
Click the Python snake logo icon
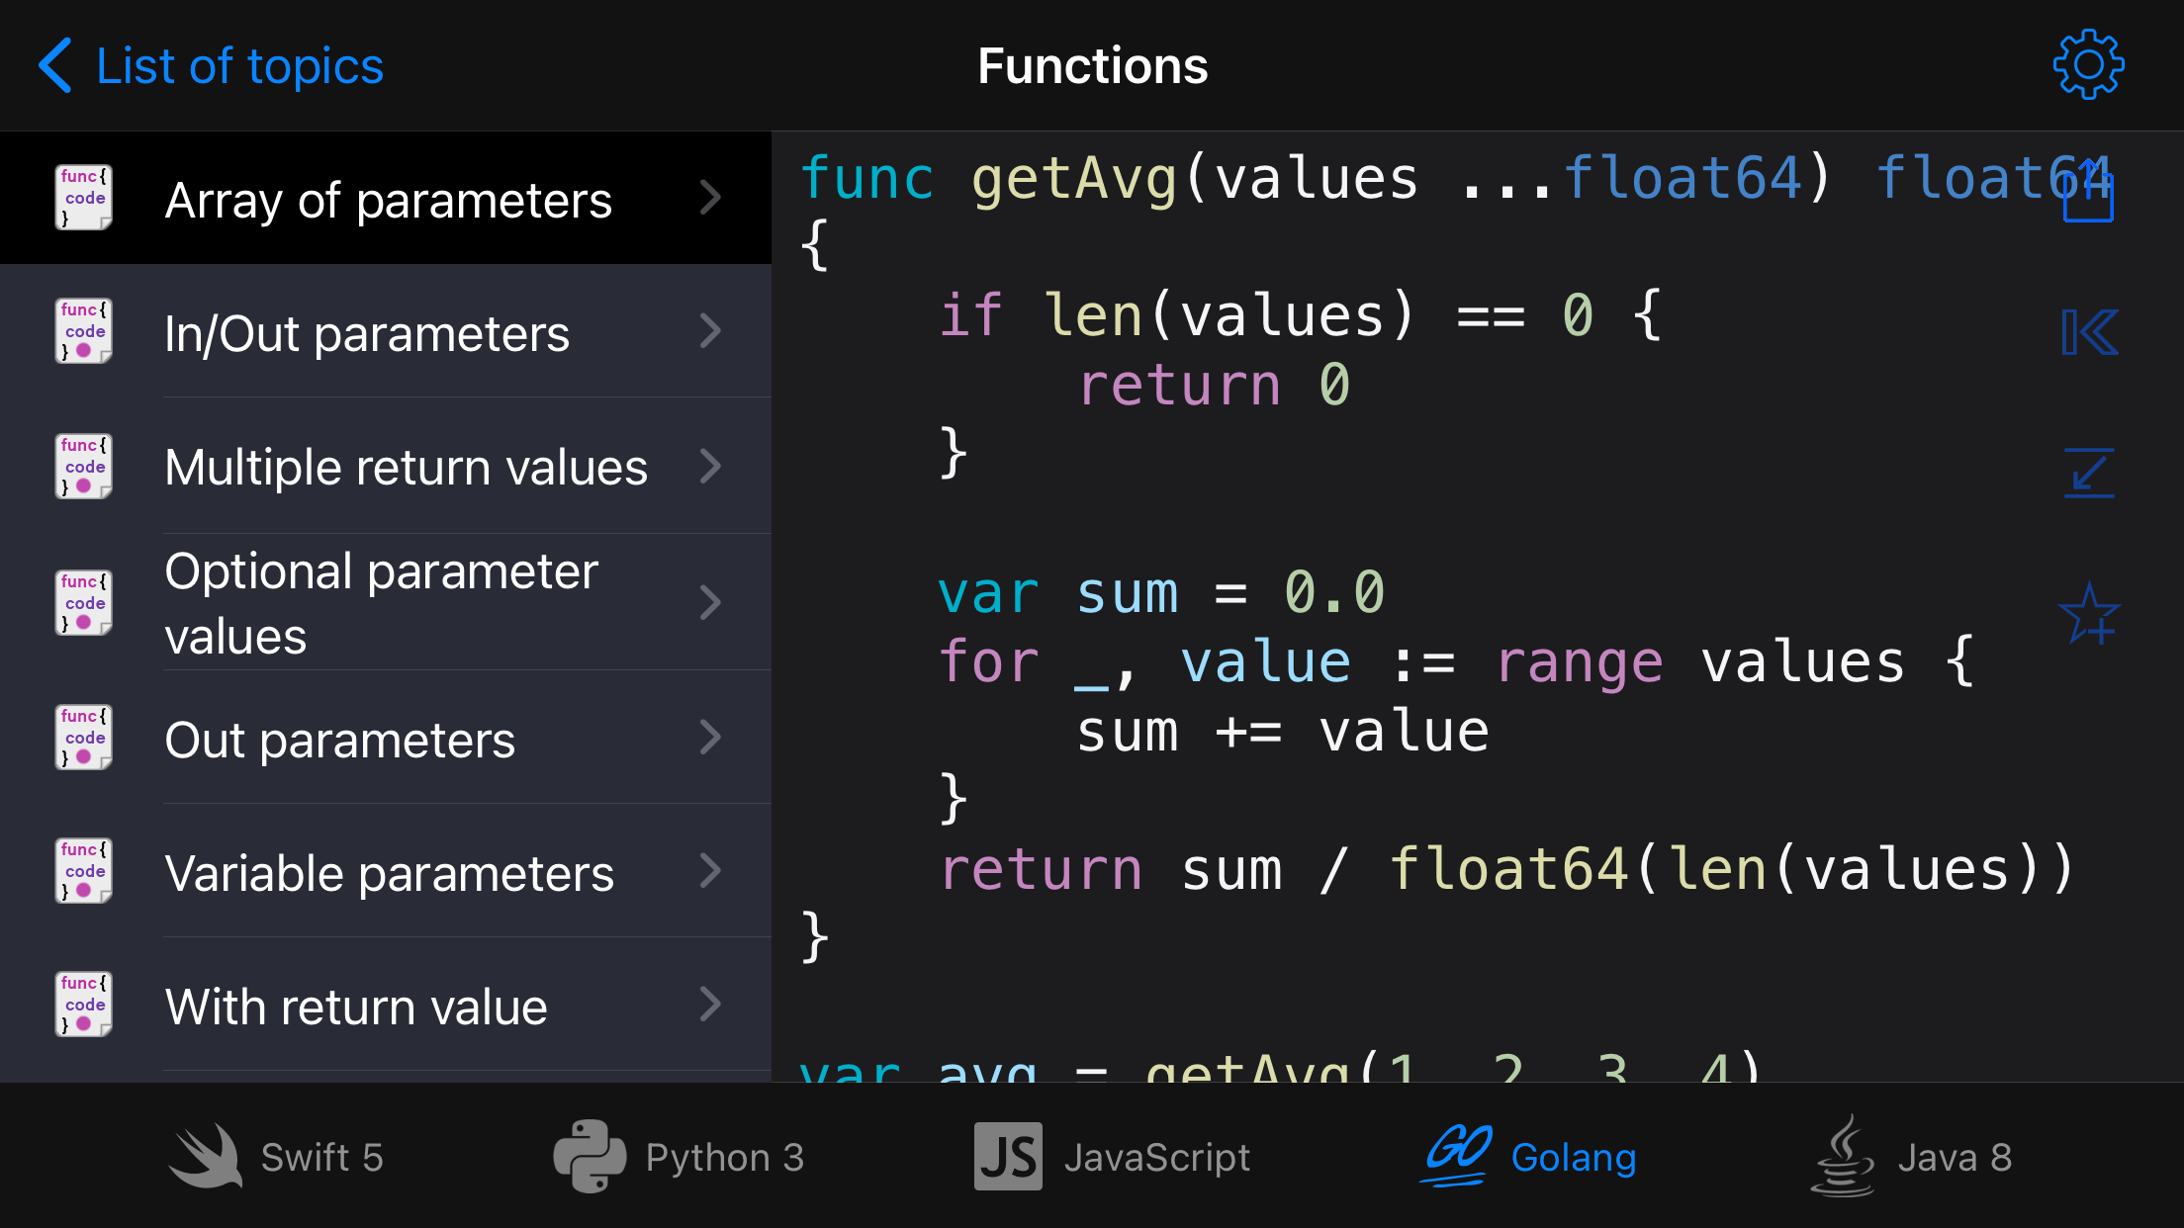pyautogui.click(x=590, y=1156)
